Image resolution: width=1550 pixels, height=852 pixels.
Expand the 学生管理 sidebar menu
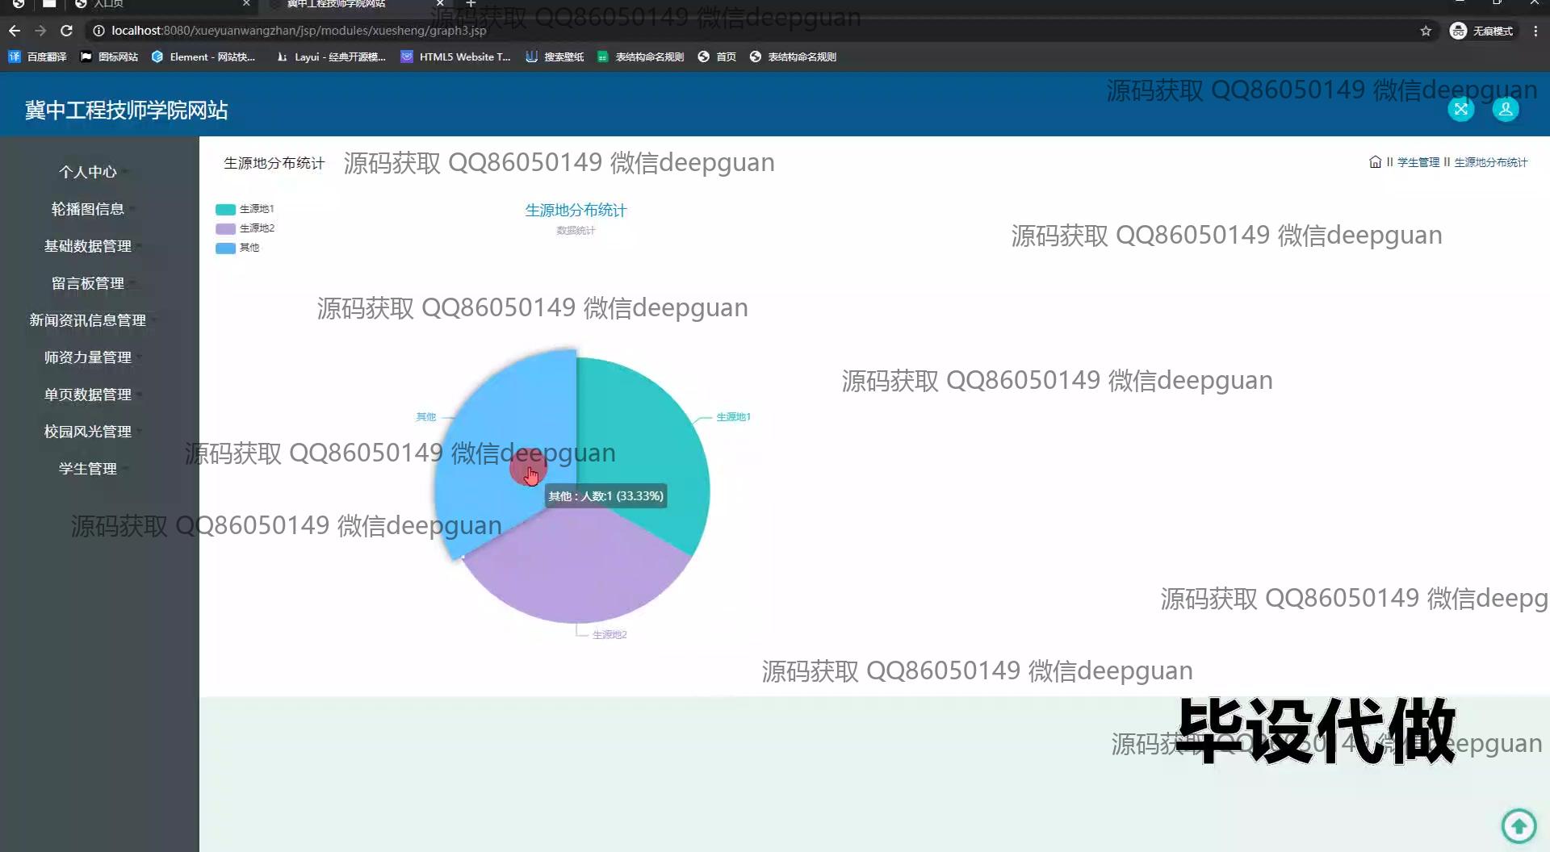point(88,469)
